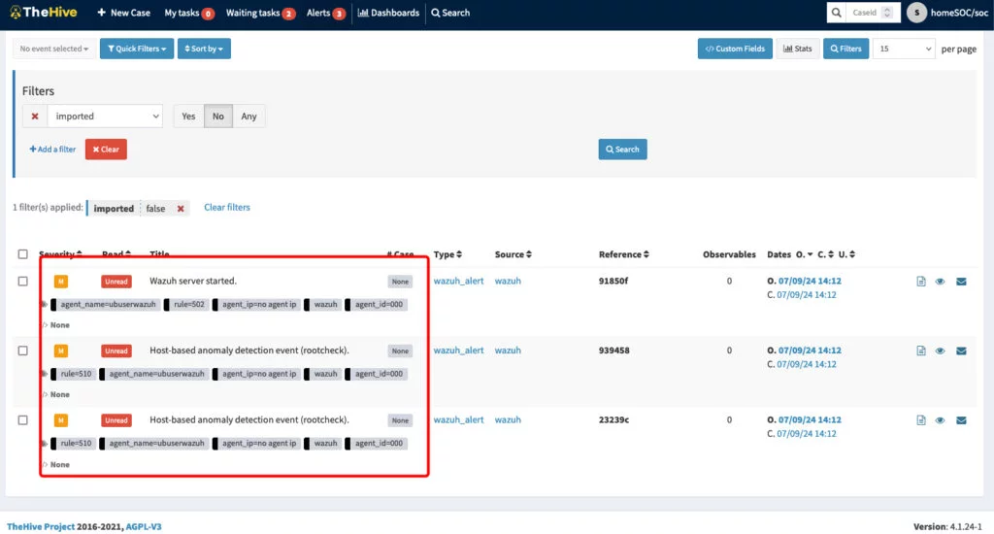Open the Quick Filters dropdown
This screenshot has width=994, height=534.
pyautogui.click(x=136, y=49)
